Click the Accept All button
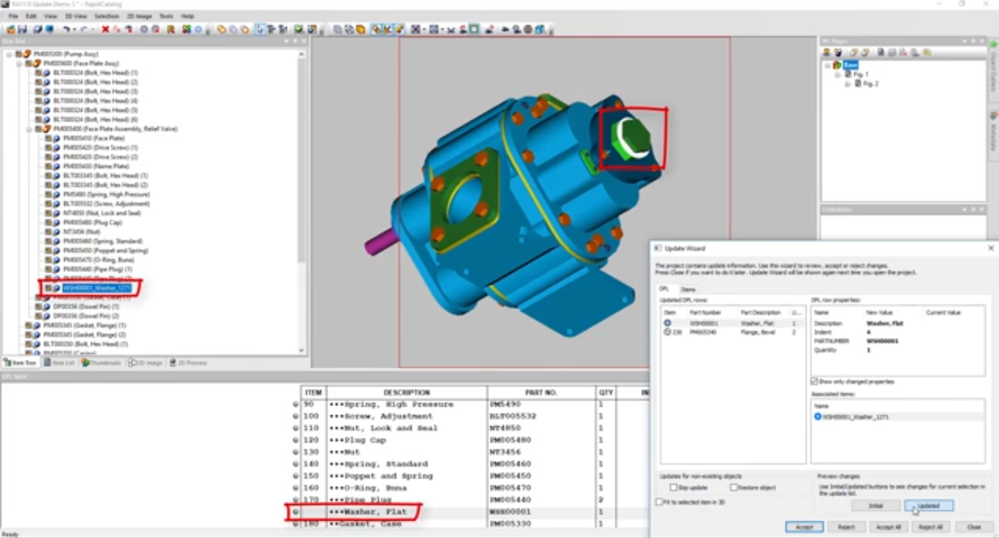Screen dimensions: 999x538 pyautogui.click(x=889, y=527)
